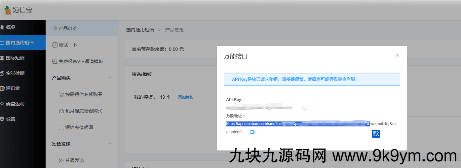Collapse the 产品购买 section

110,78
